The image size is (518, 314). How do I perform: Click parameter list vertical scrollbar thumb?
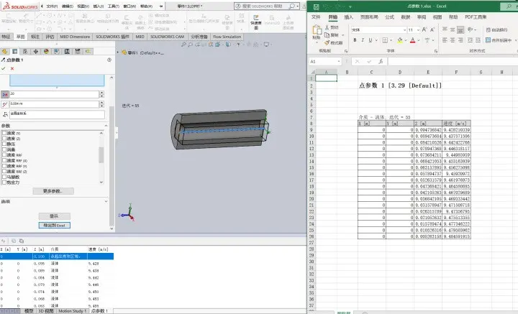pos(101,155)
